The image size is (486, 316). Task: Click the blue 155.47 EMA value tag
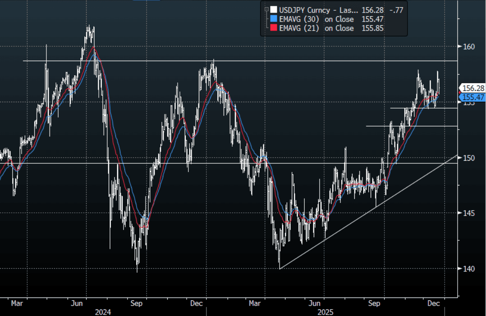click(471, 97)
